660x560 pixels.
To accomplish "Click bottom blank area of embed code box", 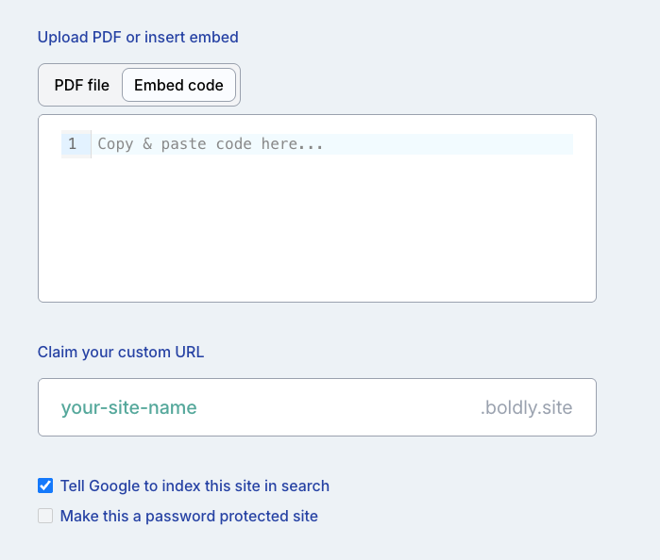I will click(316, 278).
